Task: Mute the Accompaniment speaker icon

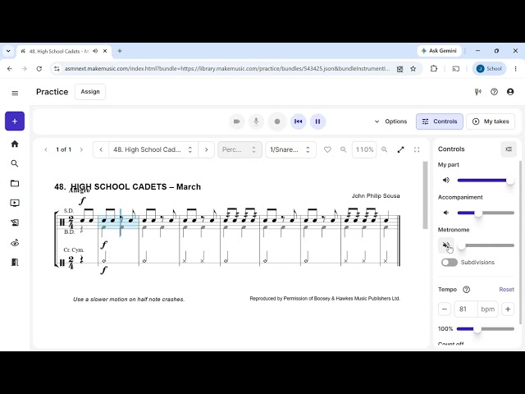Action: (446, 213)
